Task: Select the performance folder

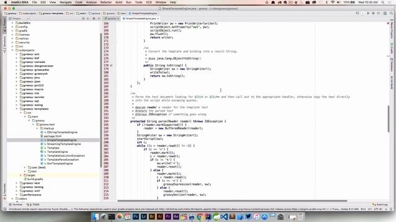Action: pos(32,195)
